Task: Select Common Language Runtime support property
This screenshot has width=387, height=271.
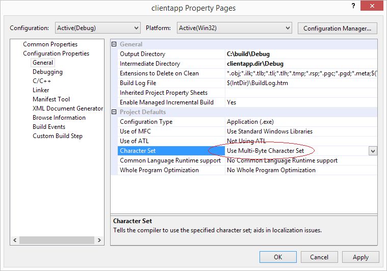Action: 171,160
